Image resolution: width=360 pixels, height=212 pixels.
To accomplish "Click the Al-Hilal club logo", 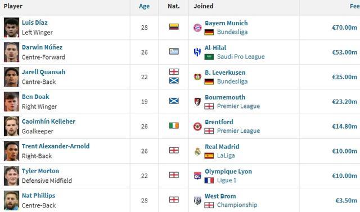I will (x=197, y=52).
